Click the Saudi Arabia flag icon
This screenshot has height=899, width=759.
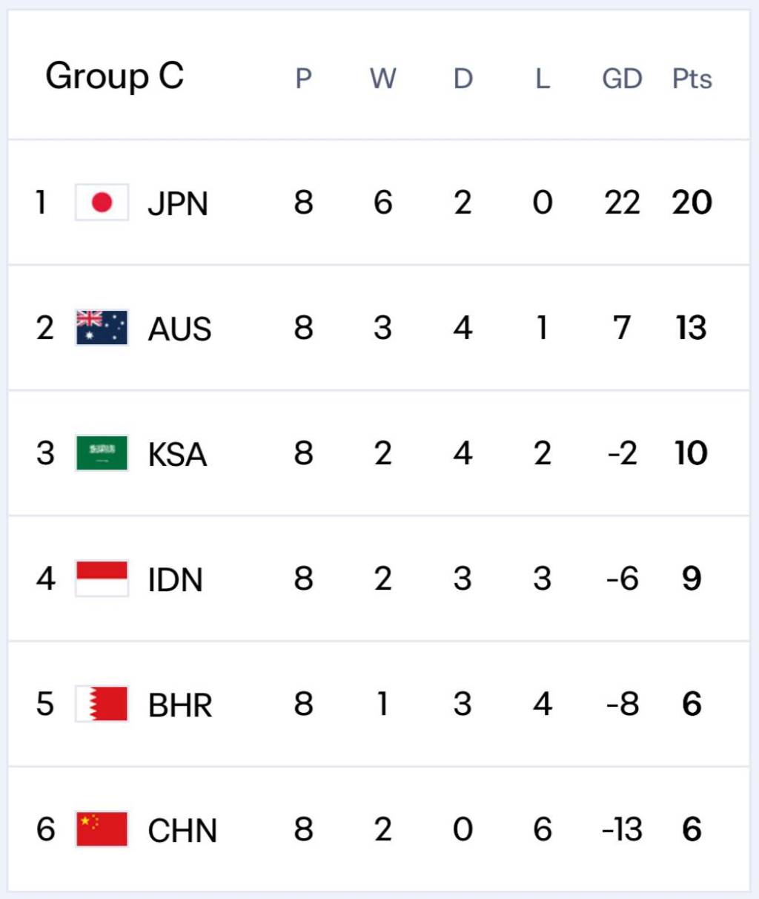(x=102, y=453)
